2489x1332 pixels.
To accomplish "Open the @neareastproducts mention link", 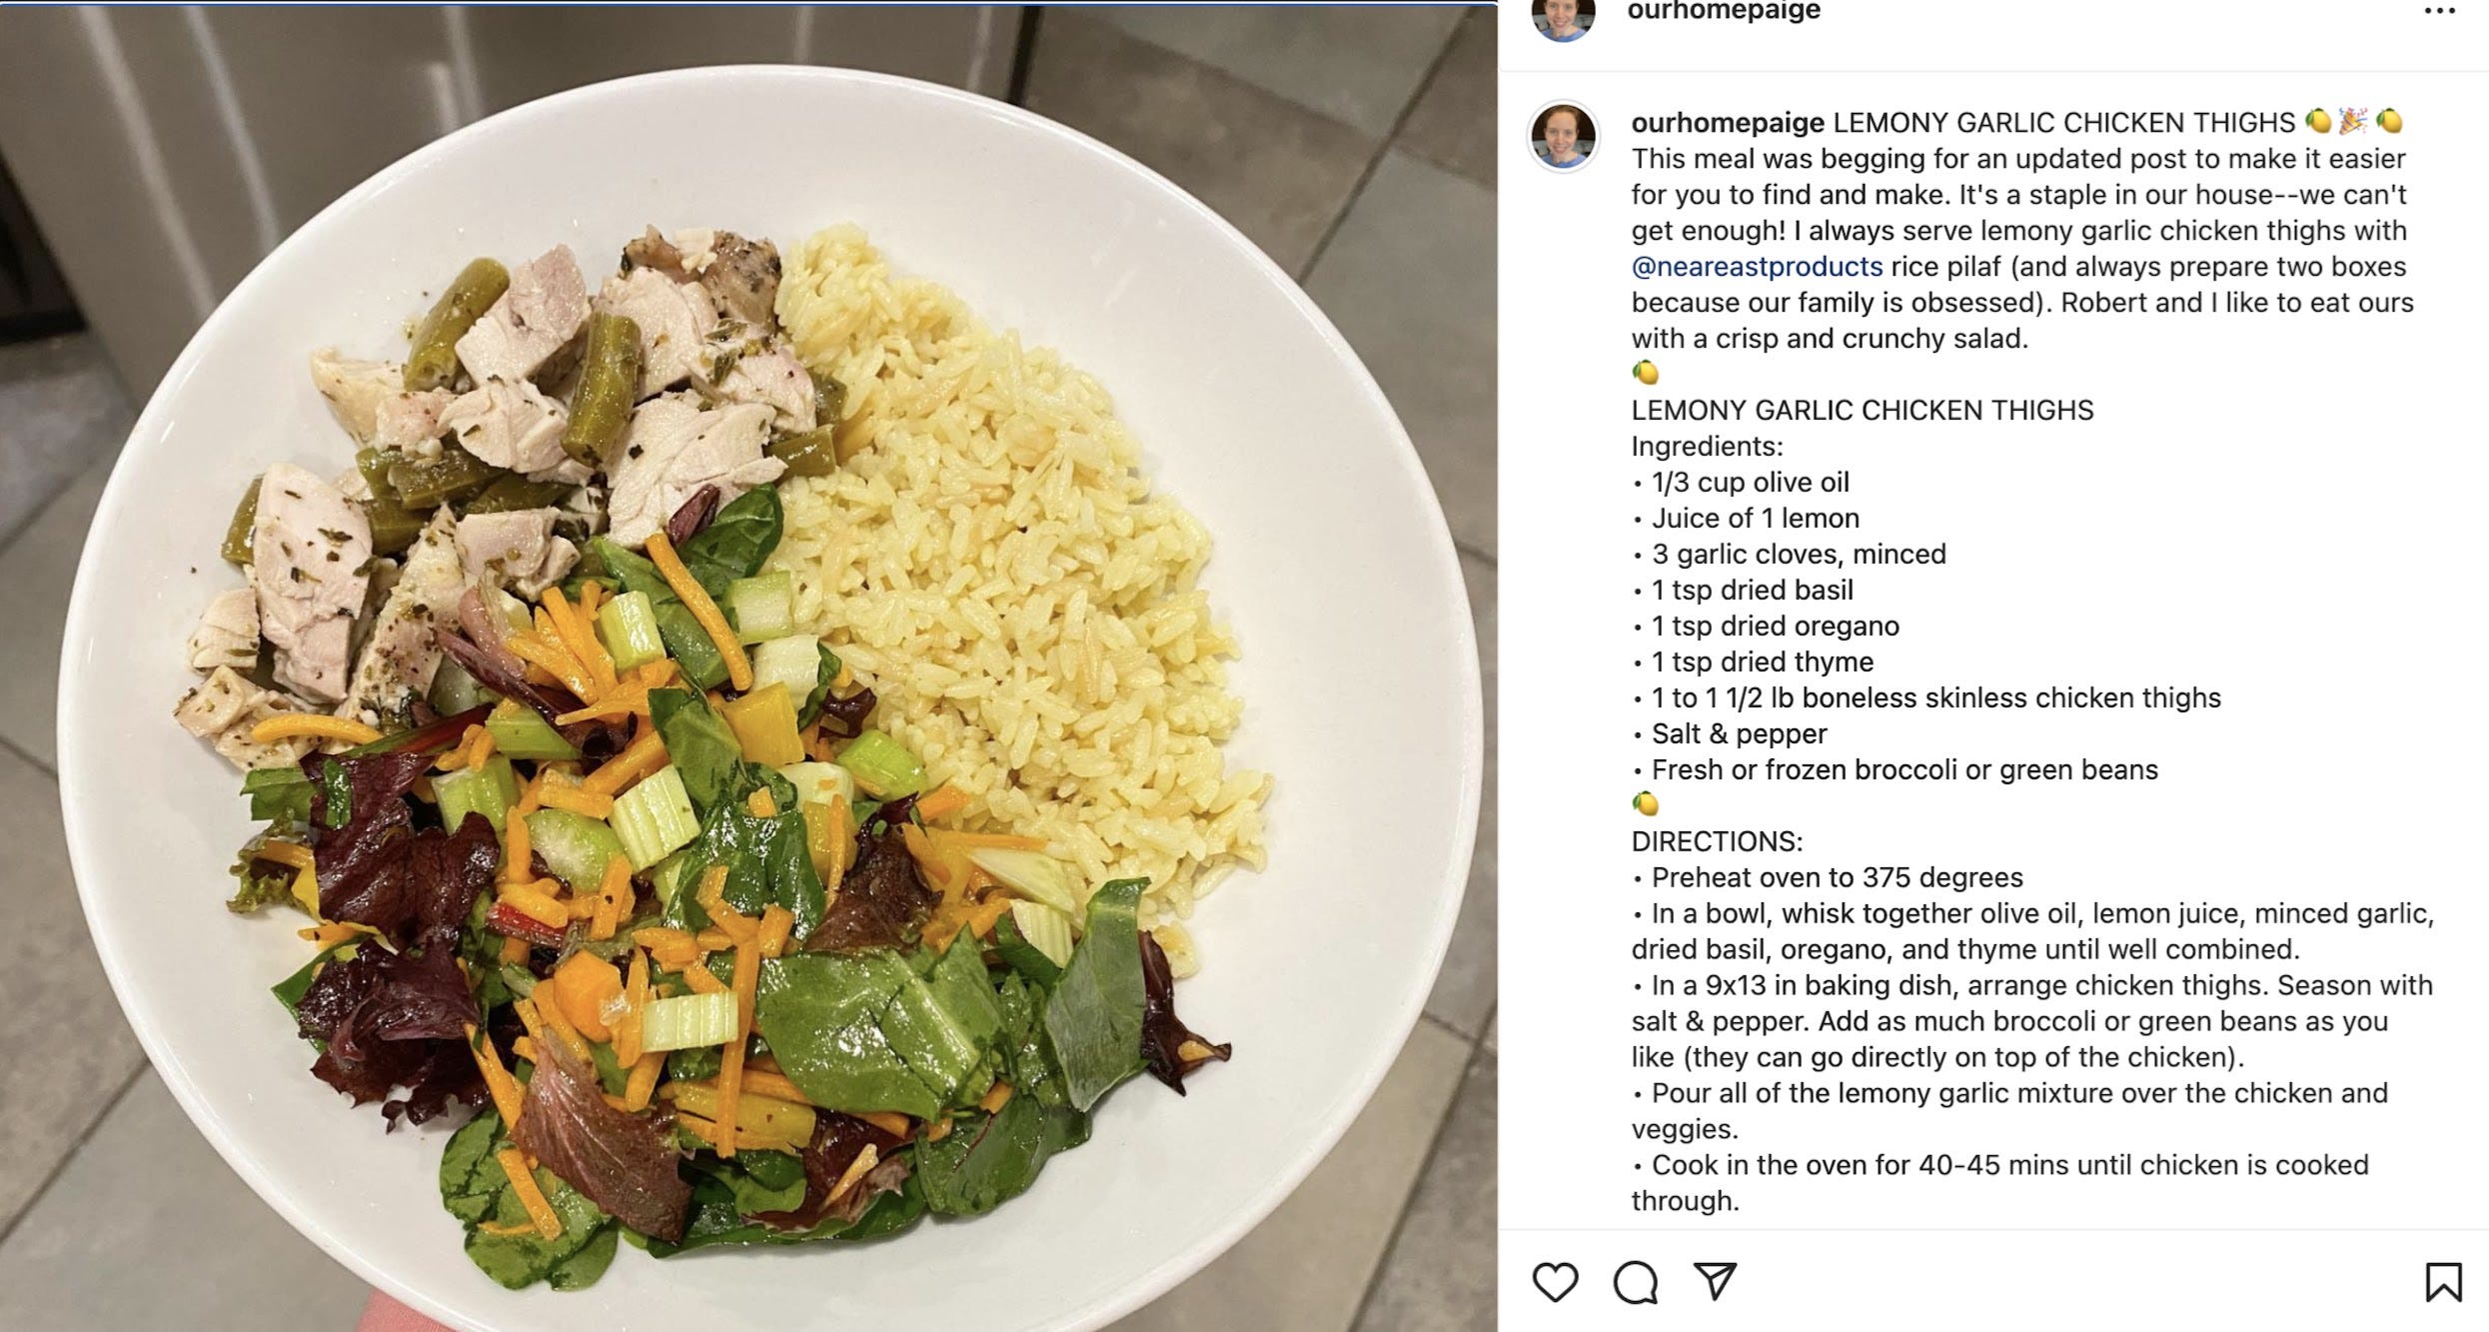I will click(1757, 267).
